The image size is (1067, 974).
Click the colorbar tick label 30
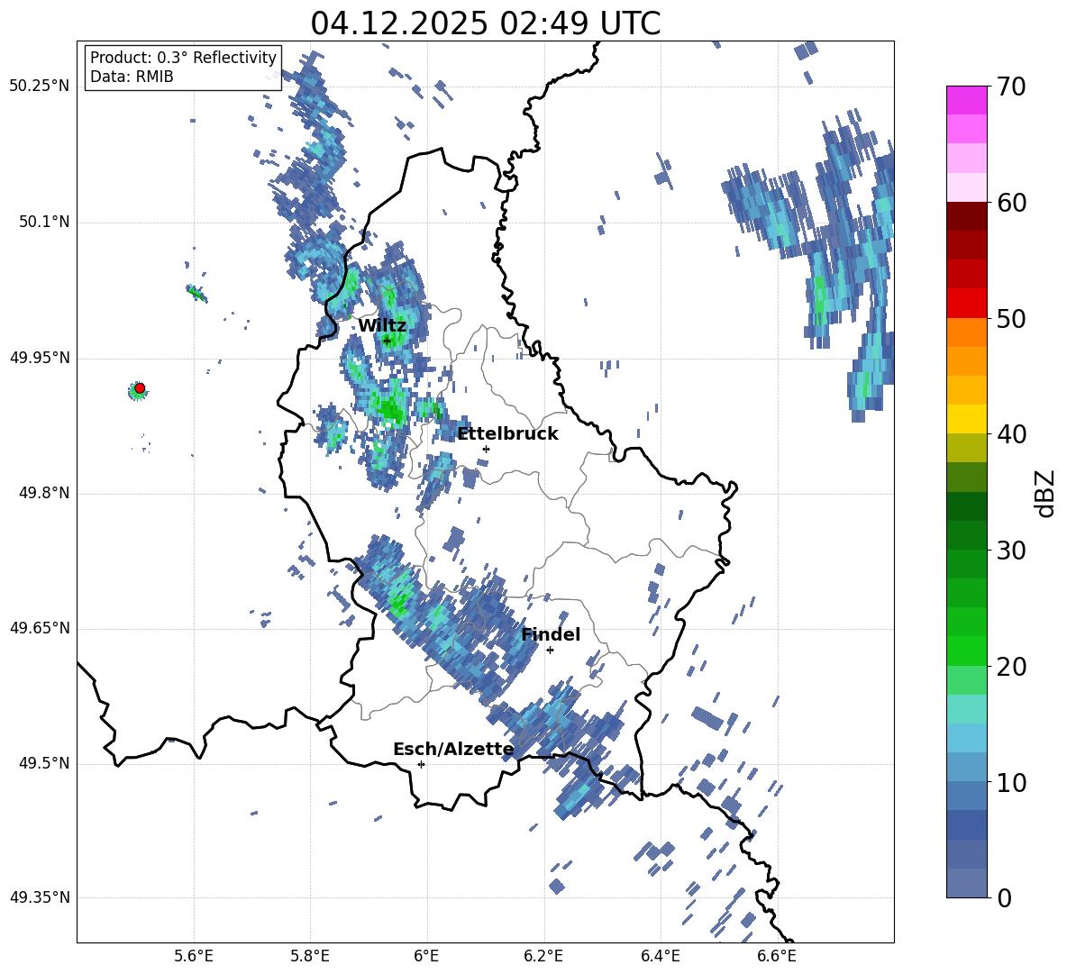(1012, 551)
